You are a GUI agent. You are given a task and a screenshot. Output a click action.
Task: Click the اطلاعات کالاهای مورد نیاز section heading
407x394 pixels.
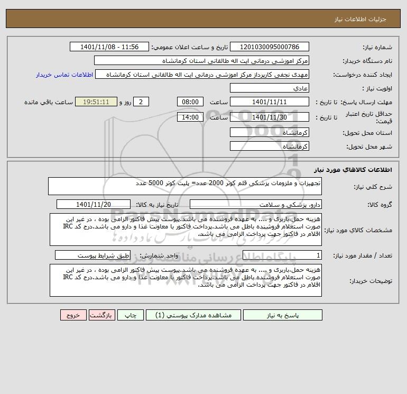pos(353,170)
